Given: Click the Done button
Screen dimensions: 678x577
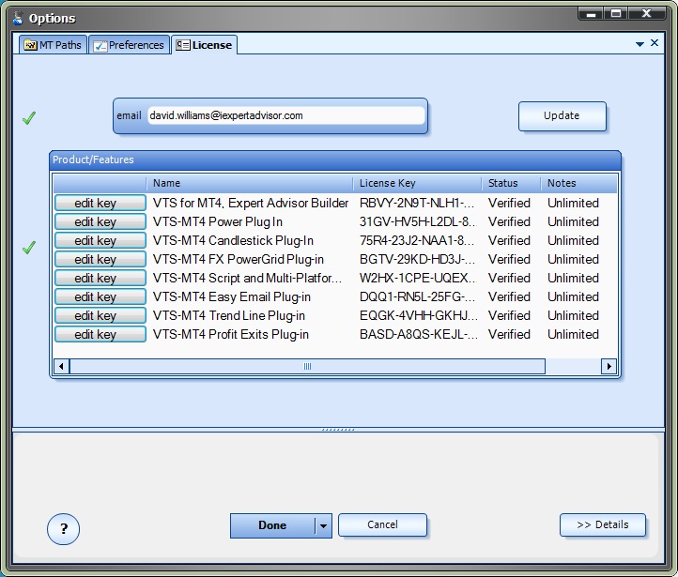Looking at the screenshot, I should 272,525.
